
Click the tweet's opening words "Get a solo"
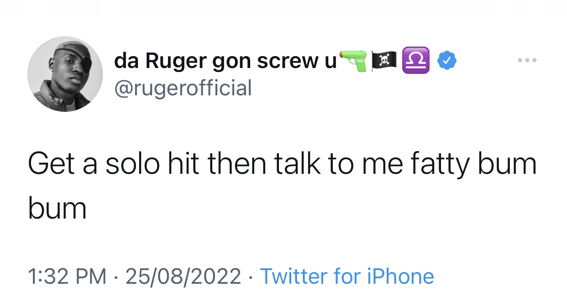(x=94, y=165)
